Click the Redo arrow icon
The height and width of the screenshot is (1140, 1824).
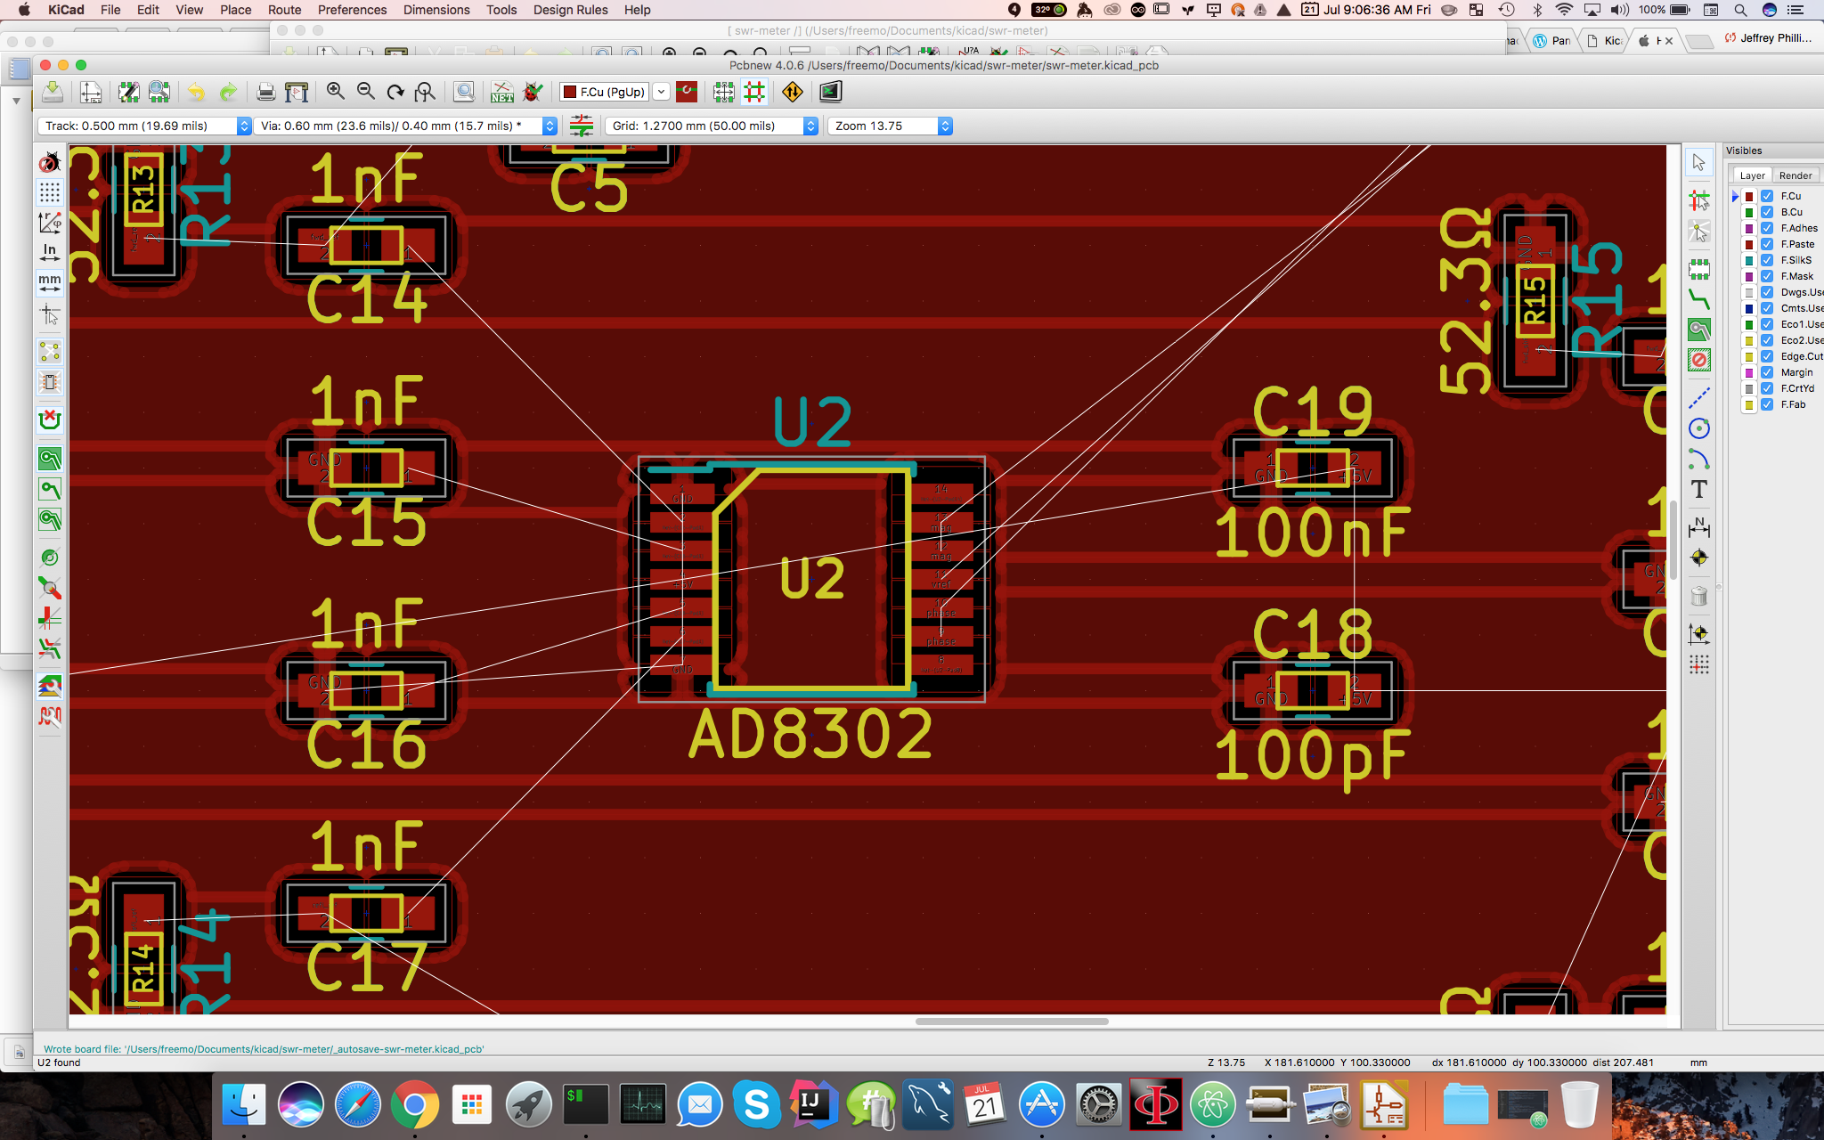click(228, 92)
